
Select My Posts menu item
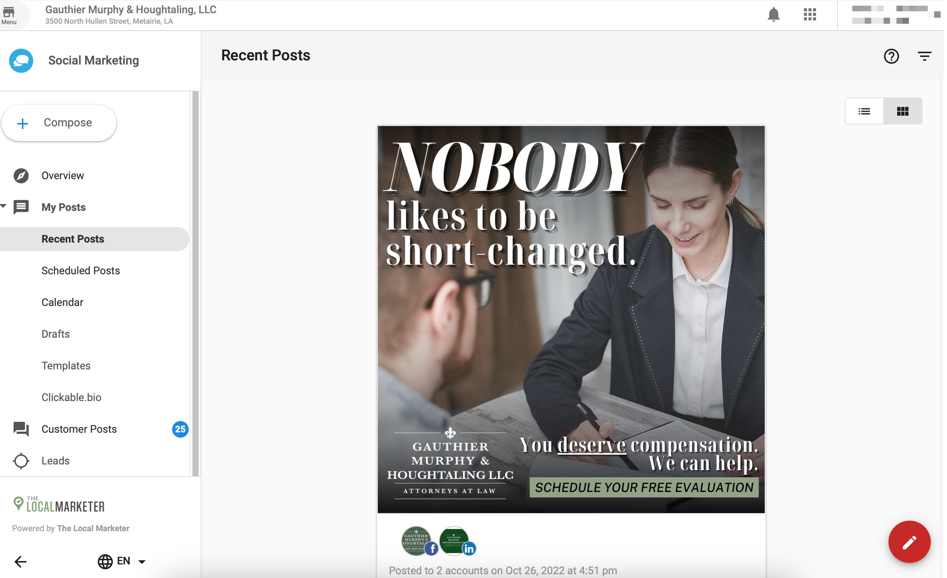point(63,208)
